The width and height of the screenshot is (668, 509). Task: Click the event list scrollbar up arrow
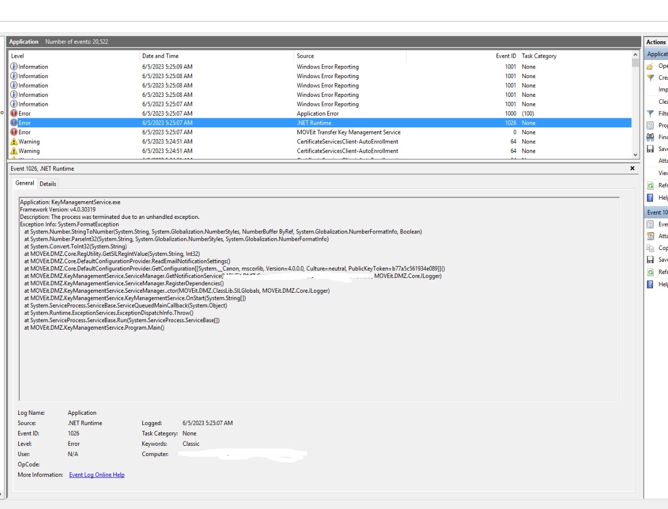[635, 55]
